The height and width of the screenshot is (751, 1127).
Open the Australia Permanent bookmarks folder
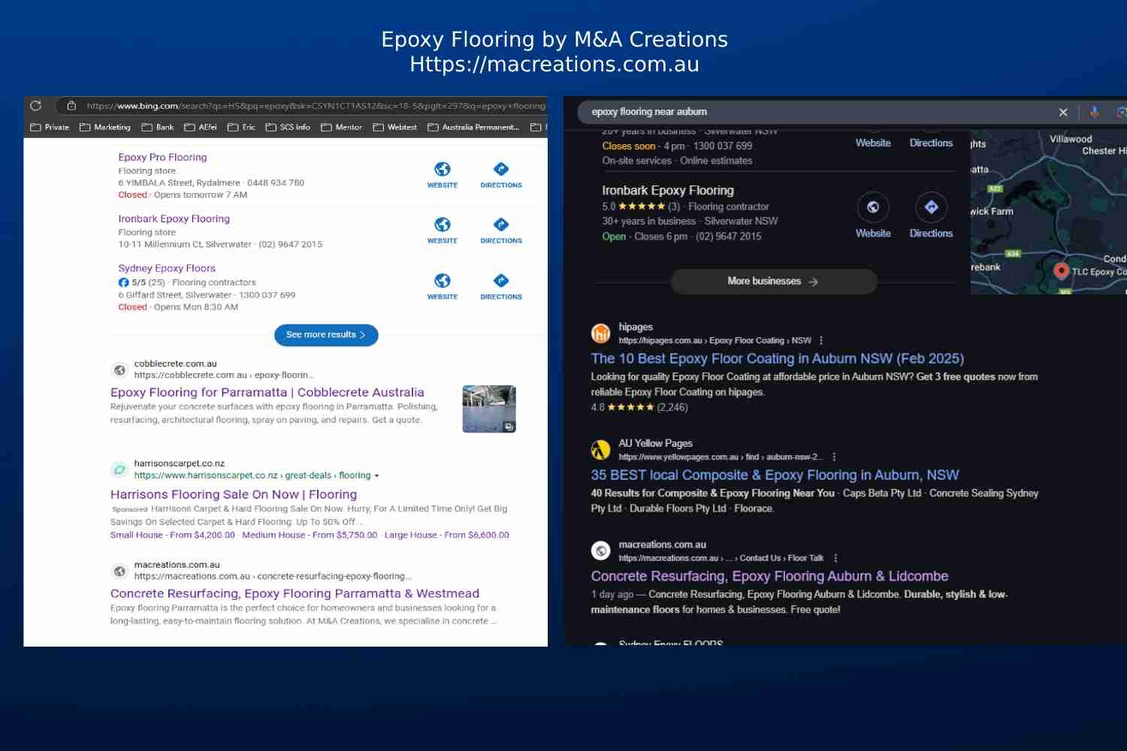click(x=473, y=128)
